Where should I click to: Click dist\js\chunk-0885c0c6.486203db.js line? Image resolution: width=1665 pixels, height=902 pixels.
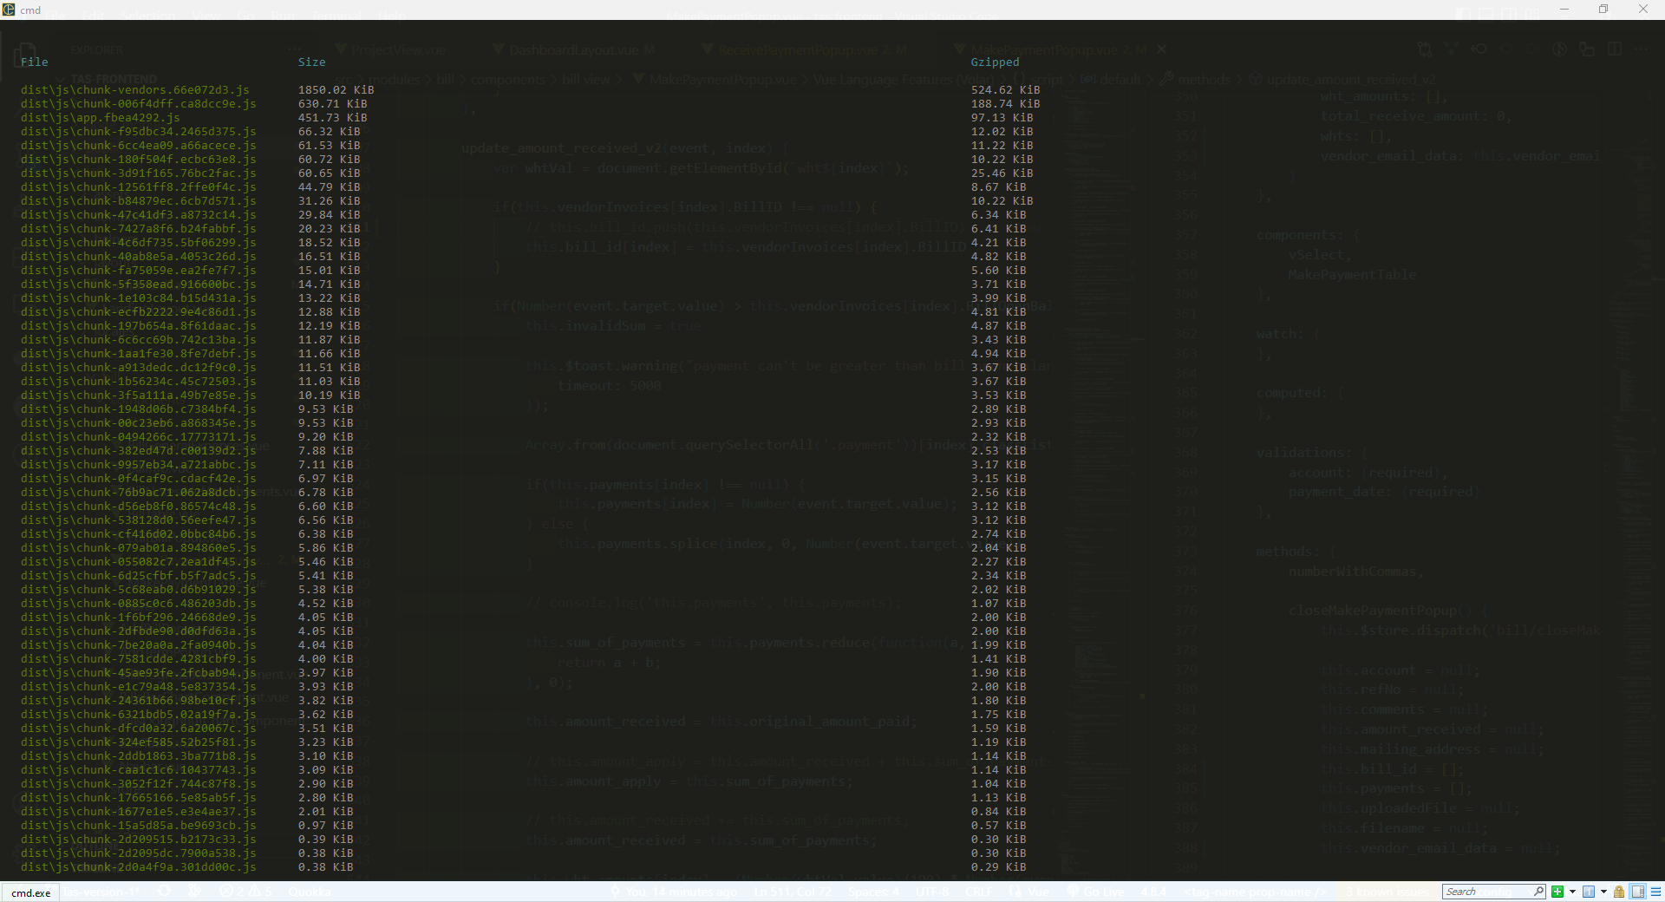click(x=139, y=604)
